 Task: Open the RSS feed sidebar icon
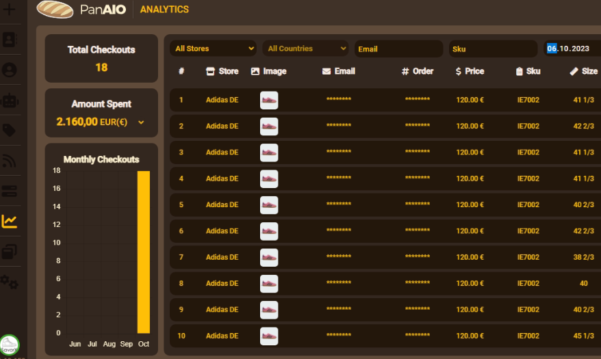click(9, 161)
